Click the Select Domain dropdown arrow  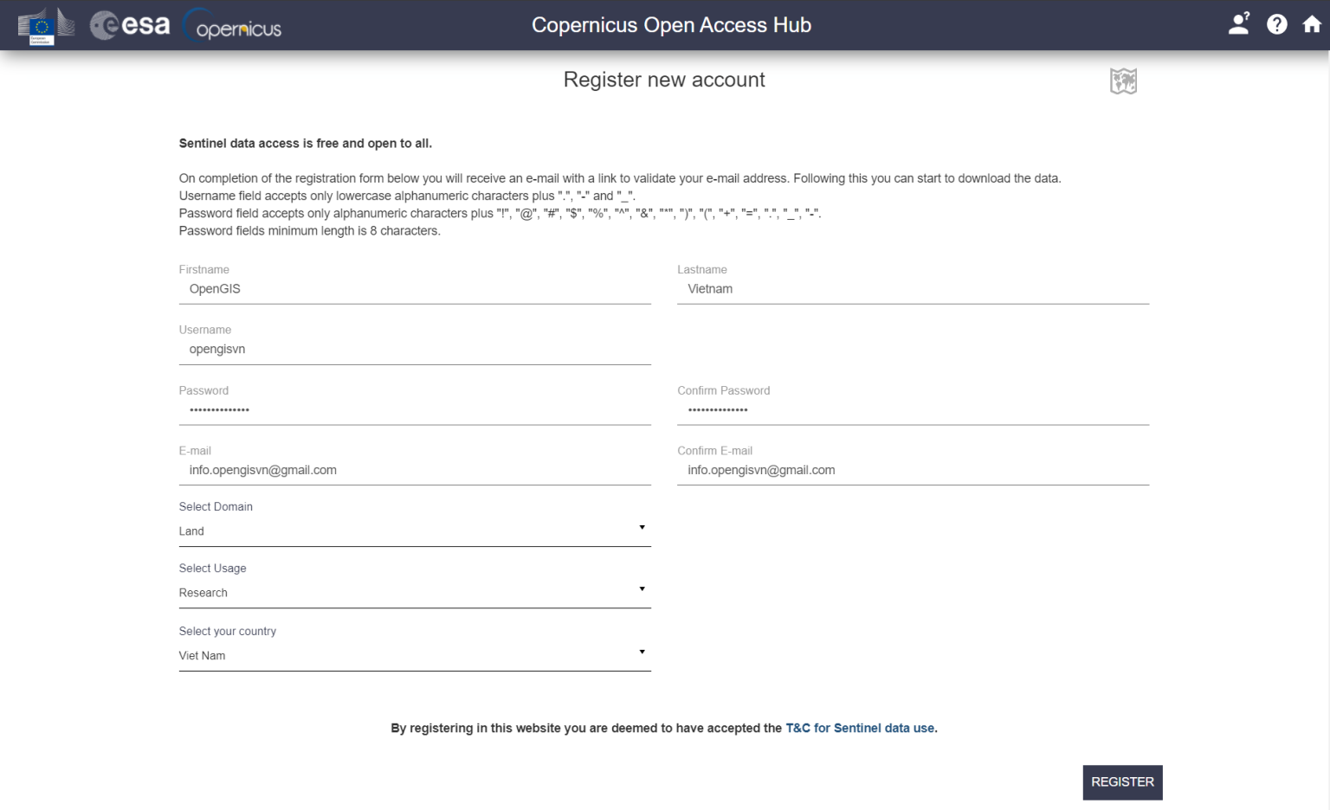tap(642, 526)
